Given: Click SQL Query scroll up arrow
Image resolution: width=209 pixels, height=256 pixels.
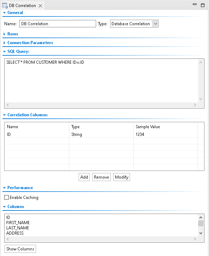Looking at the screenshot, I should pos(201,62).
